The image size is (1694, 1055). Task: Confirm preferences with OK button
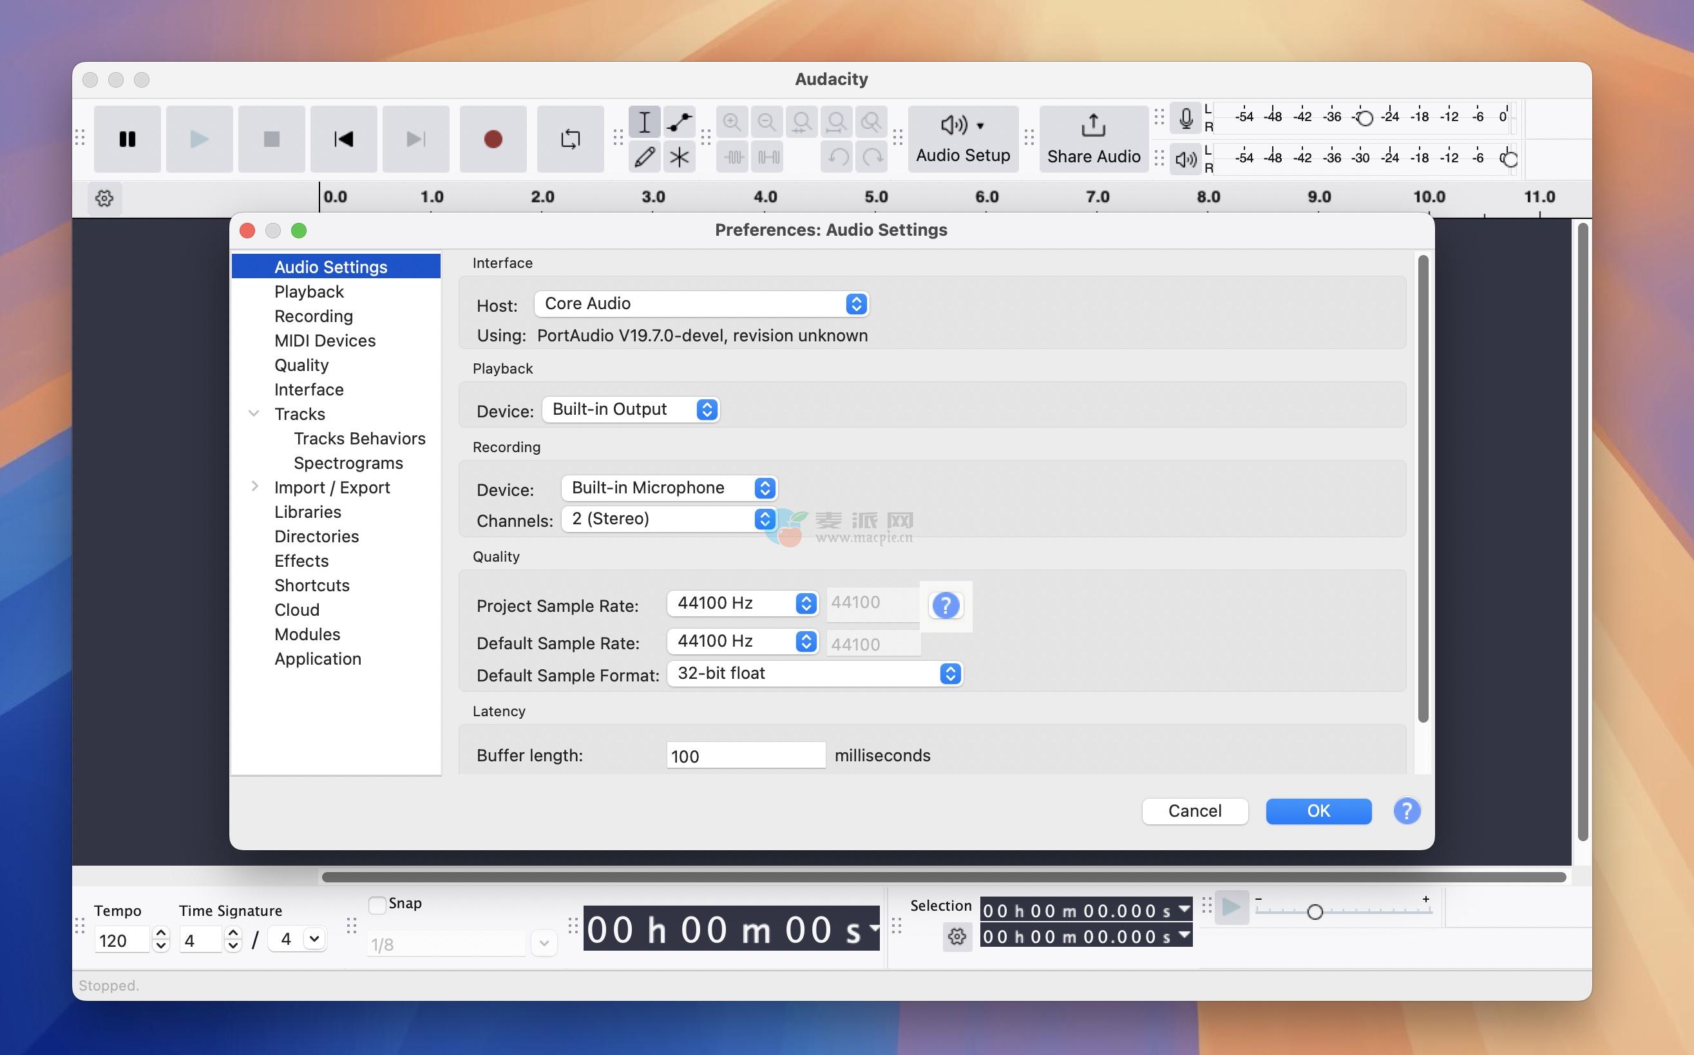pos(1318,811)
